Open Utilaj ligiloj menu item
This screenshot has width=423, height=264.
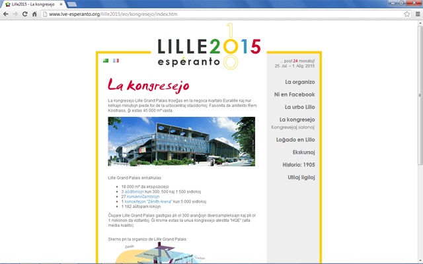coord(301,178)
